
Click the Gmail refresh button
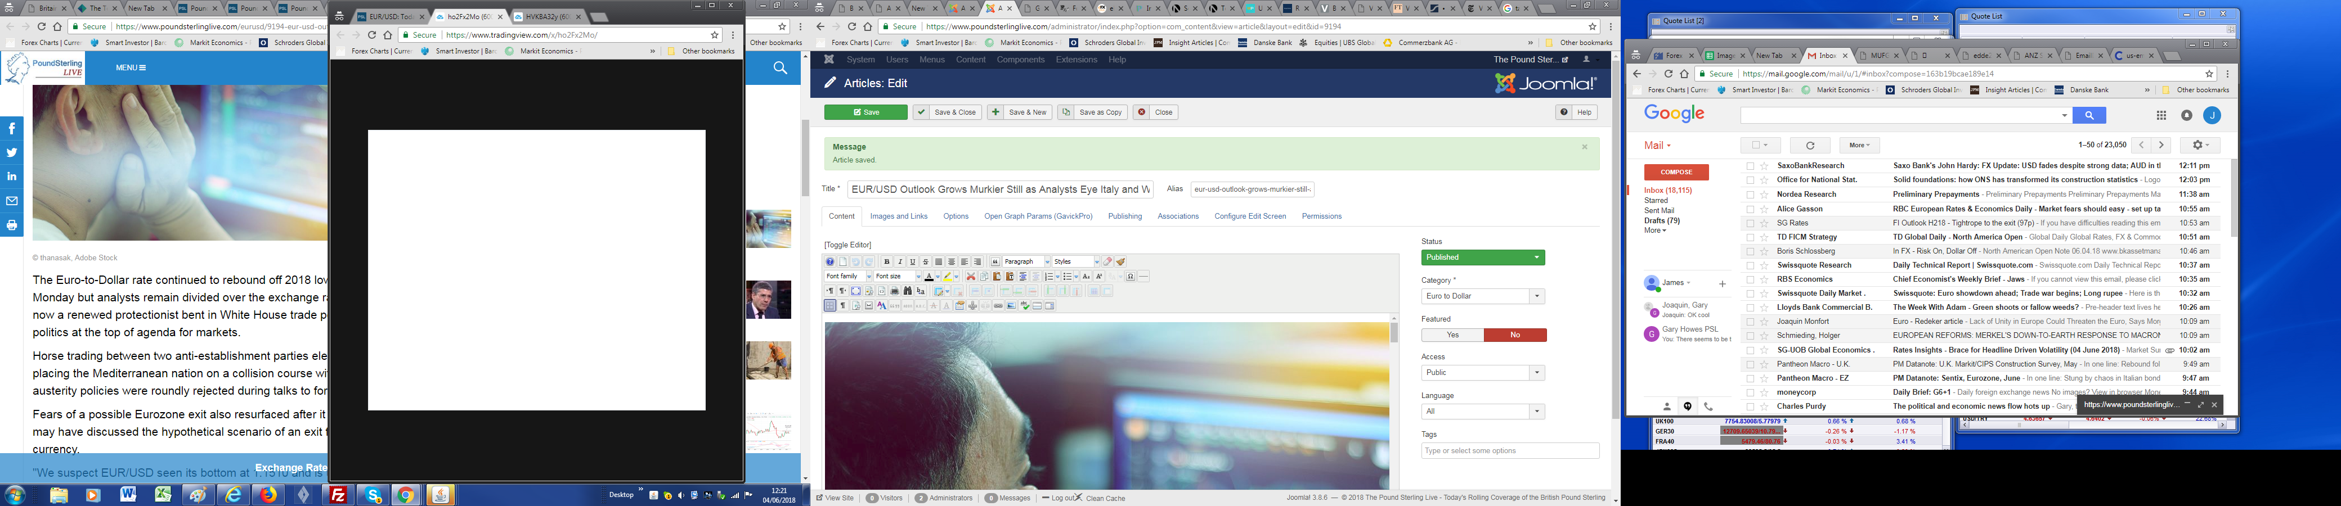coord(1809,146)
